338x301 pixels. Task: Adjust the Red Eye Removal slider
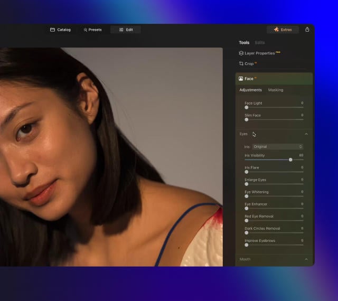coord(274,221)
